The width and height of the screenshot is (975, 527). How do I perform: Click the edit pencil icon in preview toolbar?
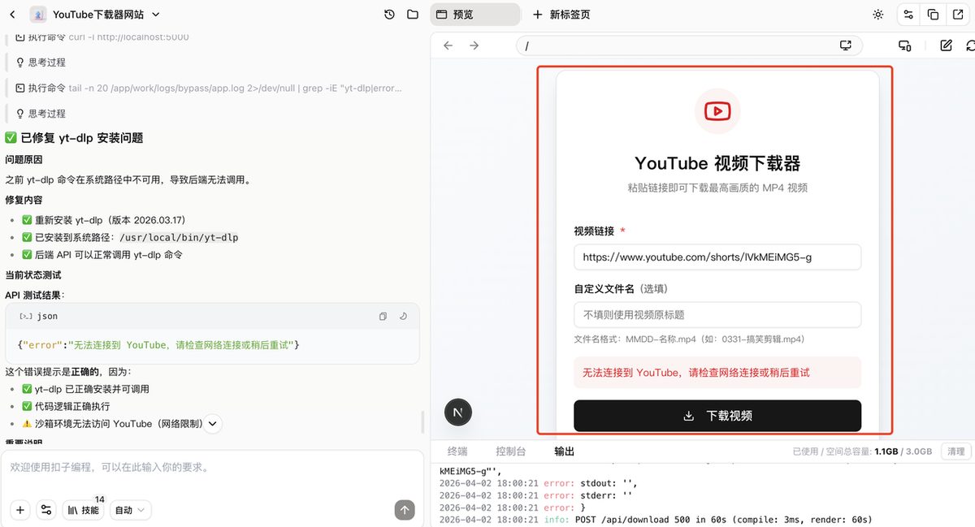click(946, 45)
